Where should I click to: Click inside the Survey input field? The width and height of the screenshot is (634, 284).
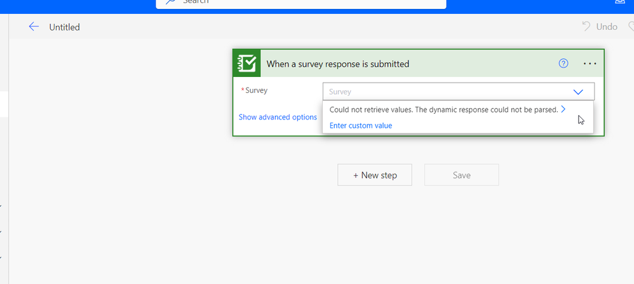445,92
